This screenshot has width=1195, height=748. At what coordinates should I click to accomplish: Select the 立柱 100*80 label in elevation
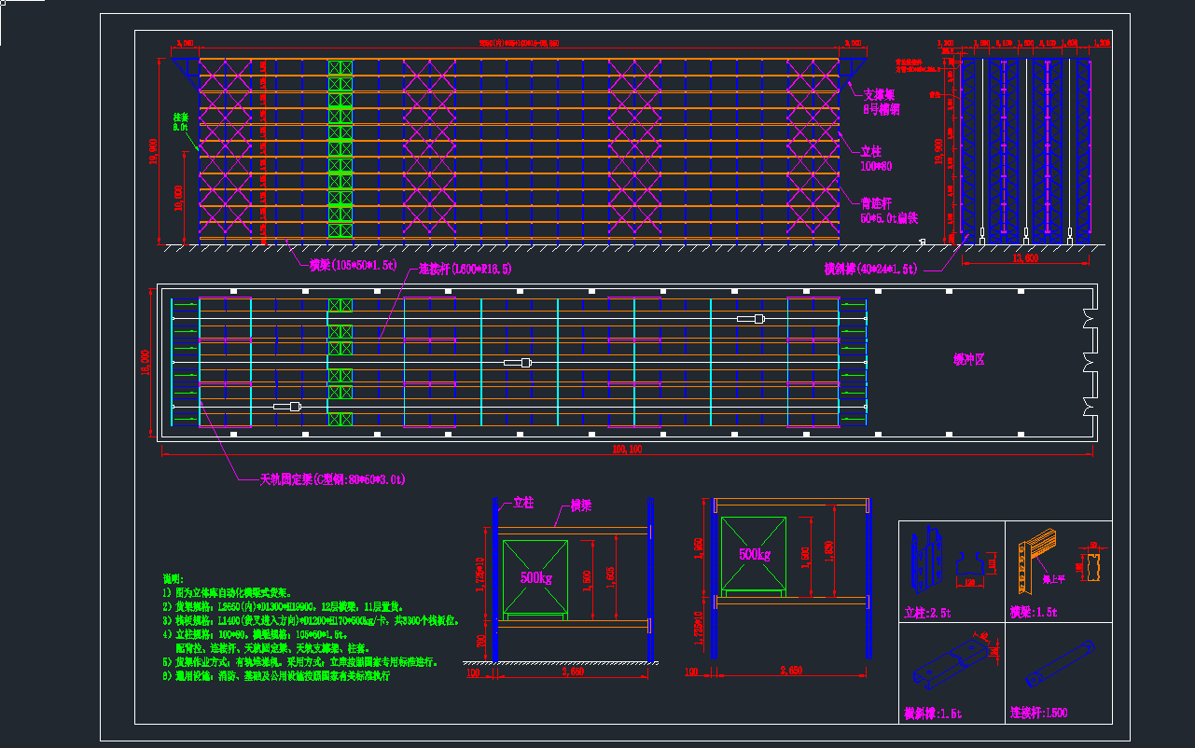coord(876,159)
